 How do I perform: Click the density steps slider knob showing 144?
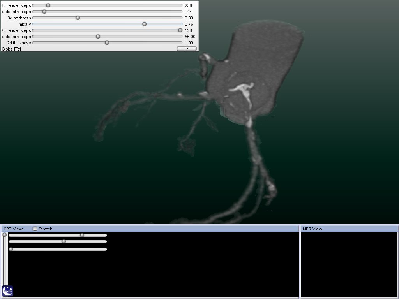tap(44, 12)
